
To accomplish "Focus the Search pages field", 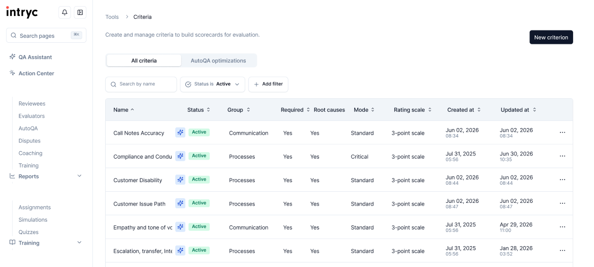I will click(x=46, y=35).
